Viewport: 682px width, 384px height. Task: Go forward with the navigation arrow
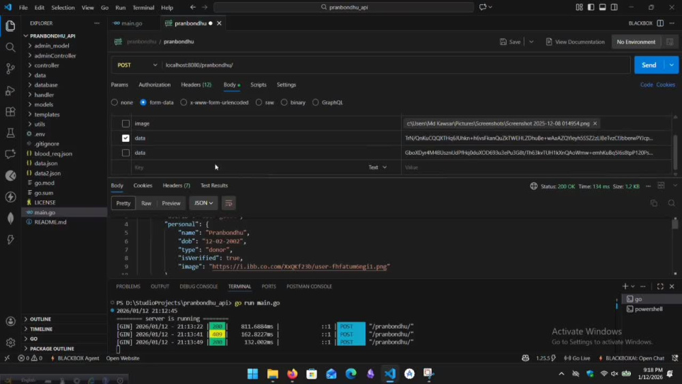coord(205,7)
